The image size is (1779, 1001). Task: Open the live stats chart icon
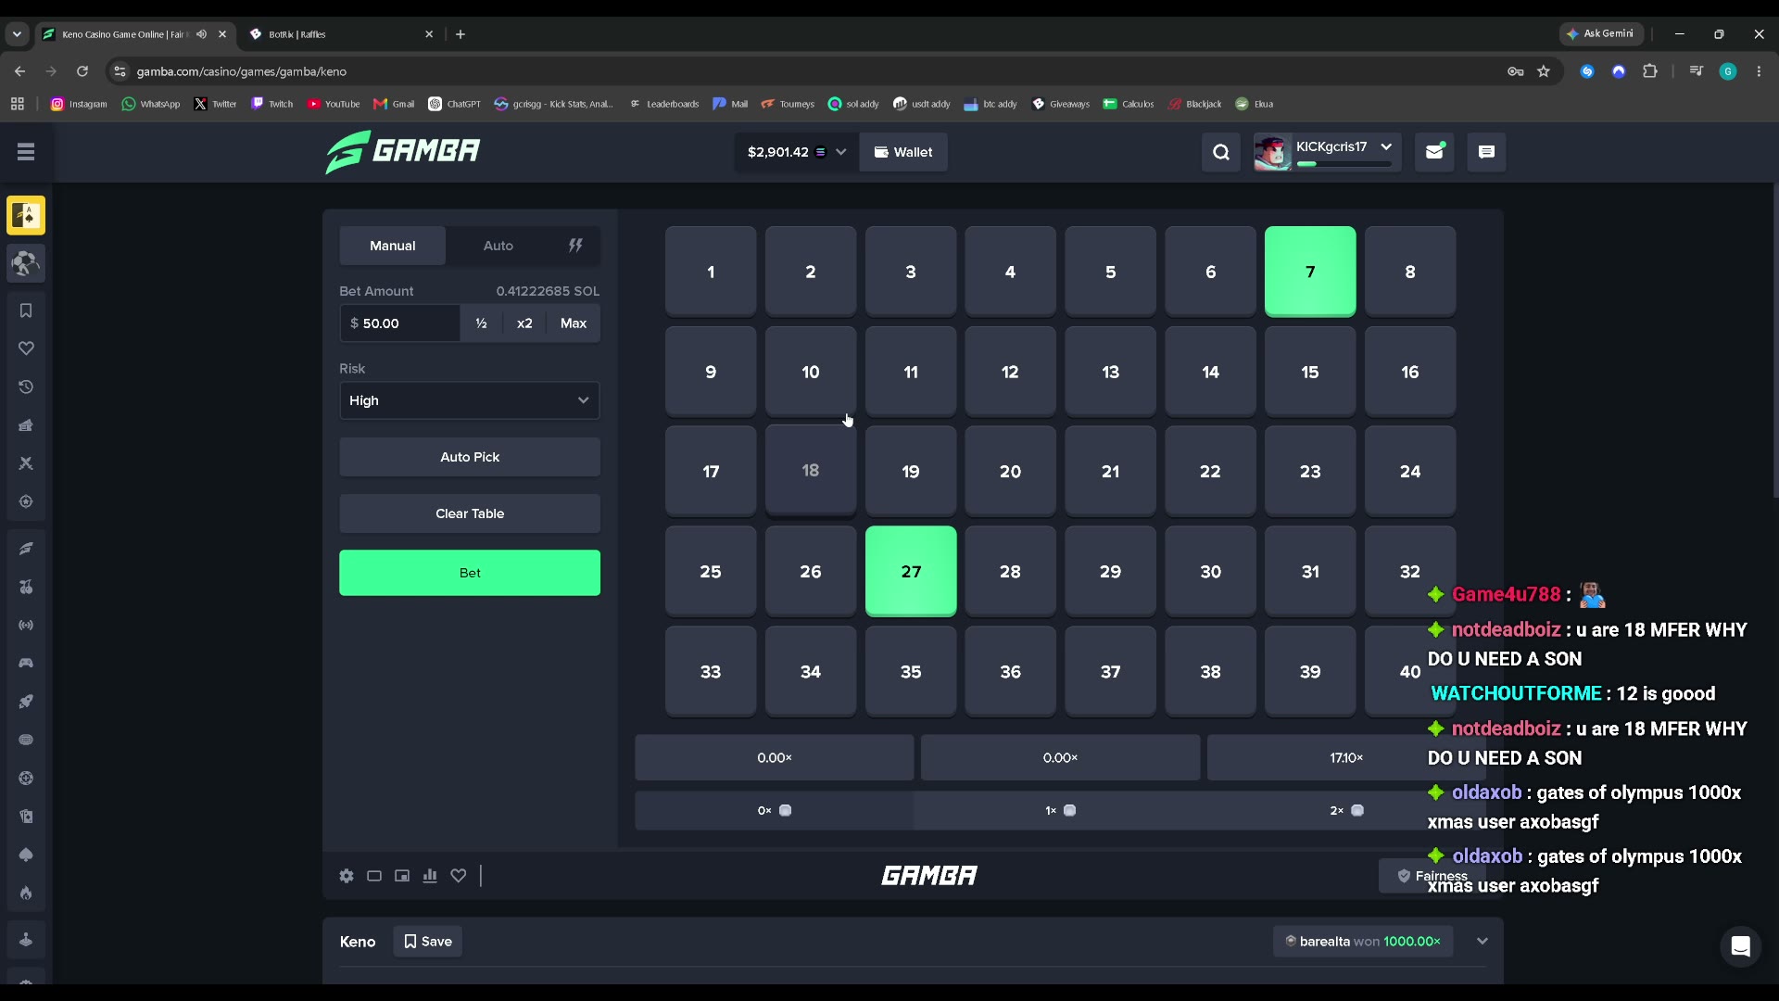pyautogui.click(x=430, y=876)
